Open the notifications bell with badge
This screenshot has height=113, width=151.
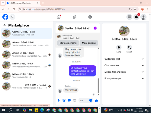[137, 17]
